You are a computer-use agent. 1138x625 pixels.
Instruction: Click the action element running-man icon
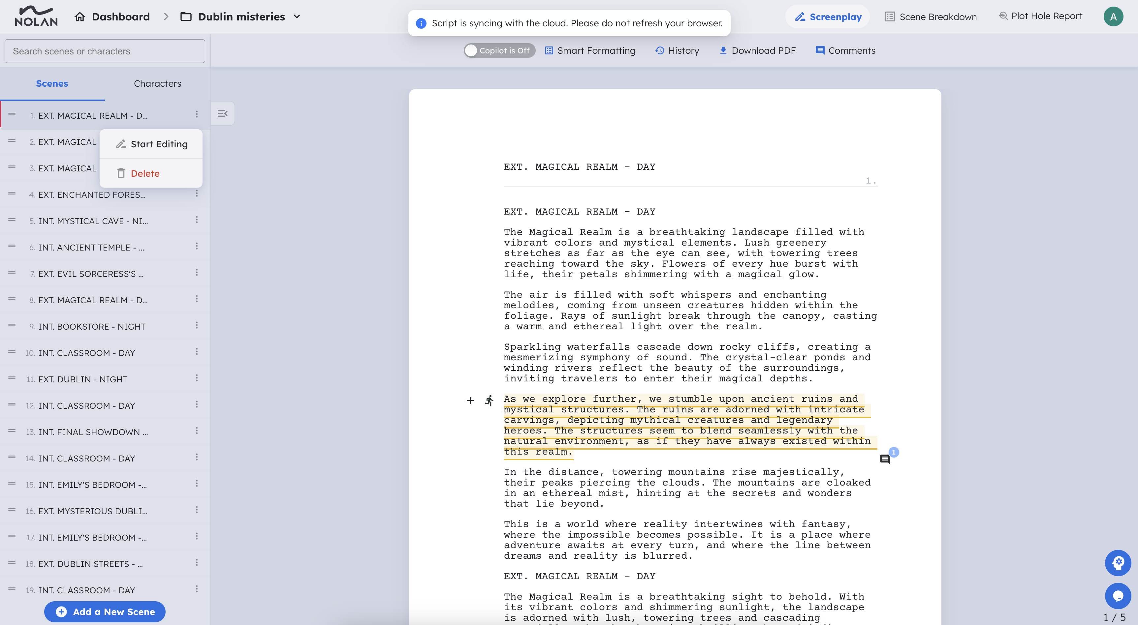coord(489,400)
